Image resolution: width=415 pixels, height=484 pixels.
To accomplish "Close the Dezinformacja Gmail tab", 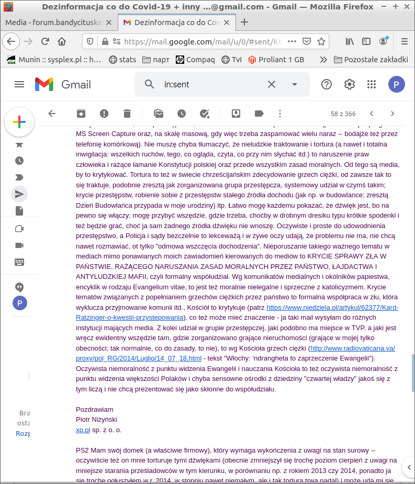I will pos(226,22).
